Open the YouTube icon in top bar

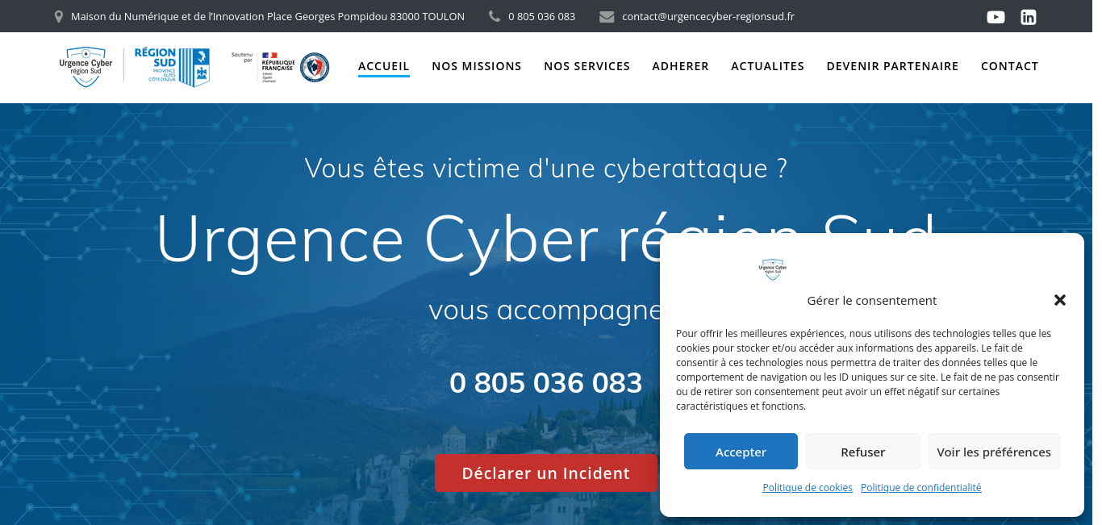[996, 17]
